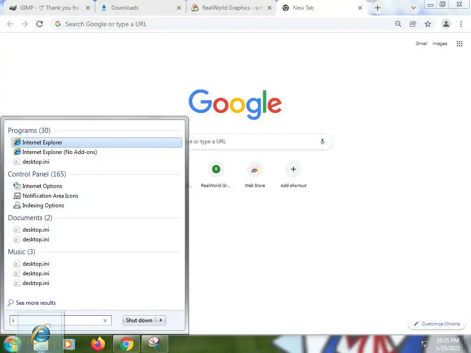Expand the Shut down options arrow
Screen dimensions: 471x353
pos(161,320)
